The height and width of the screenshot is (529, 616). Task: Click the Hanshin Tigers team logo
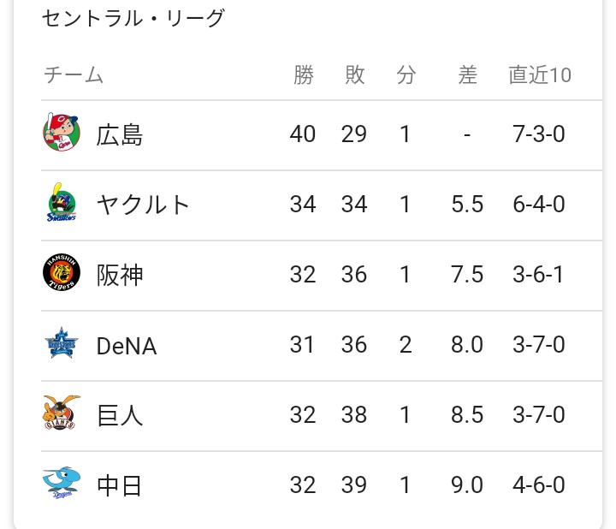pyautogui.click(x=62, y=272)
